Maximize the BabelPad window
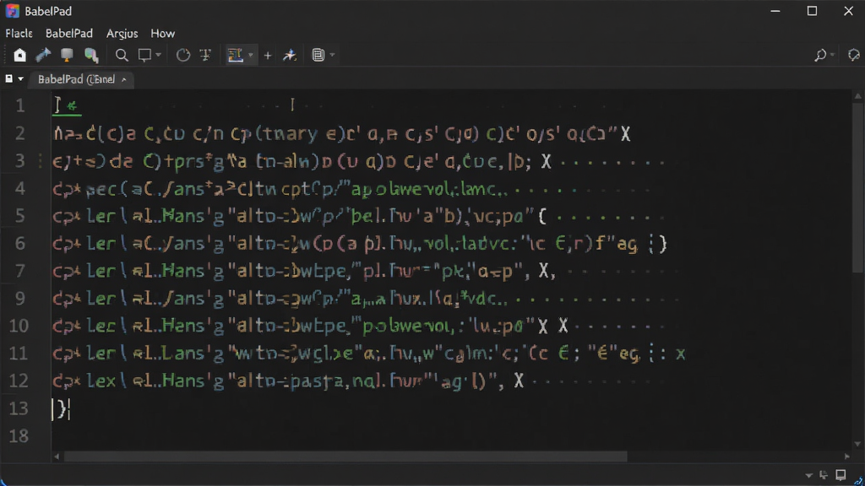Viewport: 865px width, 486px height. (x=812, y=11)
